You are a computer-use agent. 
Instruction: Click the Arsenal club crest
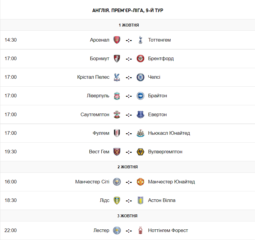[x=117, y=40]
